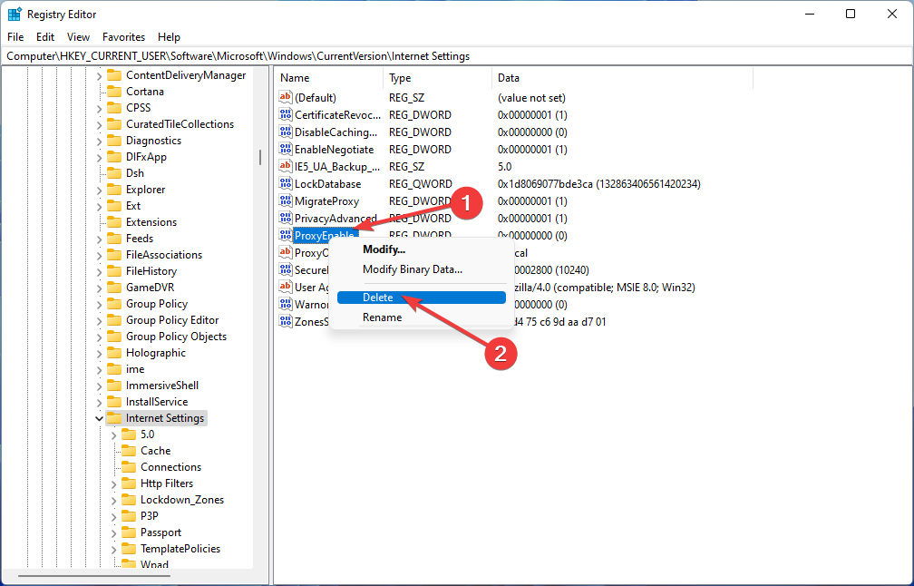Screen dimensions: 914x586
Task: Click the (Default) string value icon
Action: [x=286, y=97]
